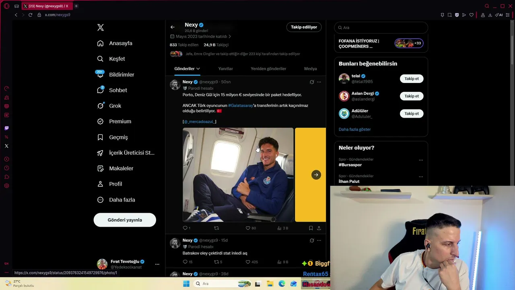The width and height of the screenshot is (515, 290).
Task: Follow Aslan Dergi with Takip et
Action: pos(412,96)
